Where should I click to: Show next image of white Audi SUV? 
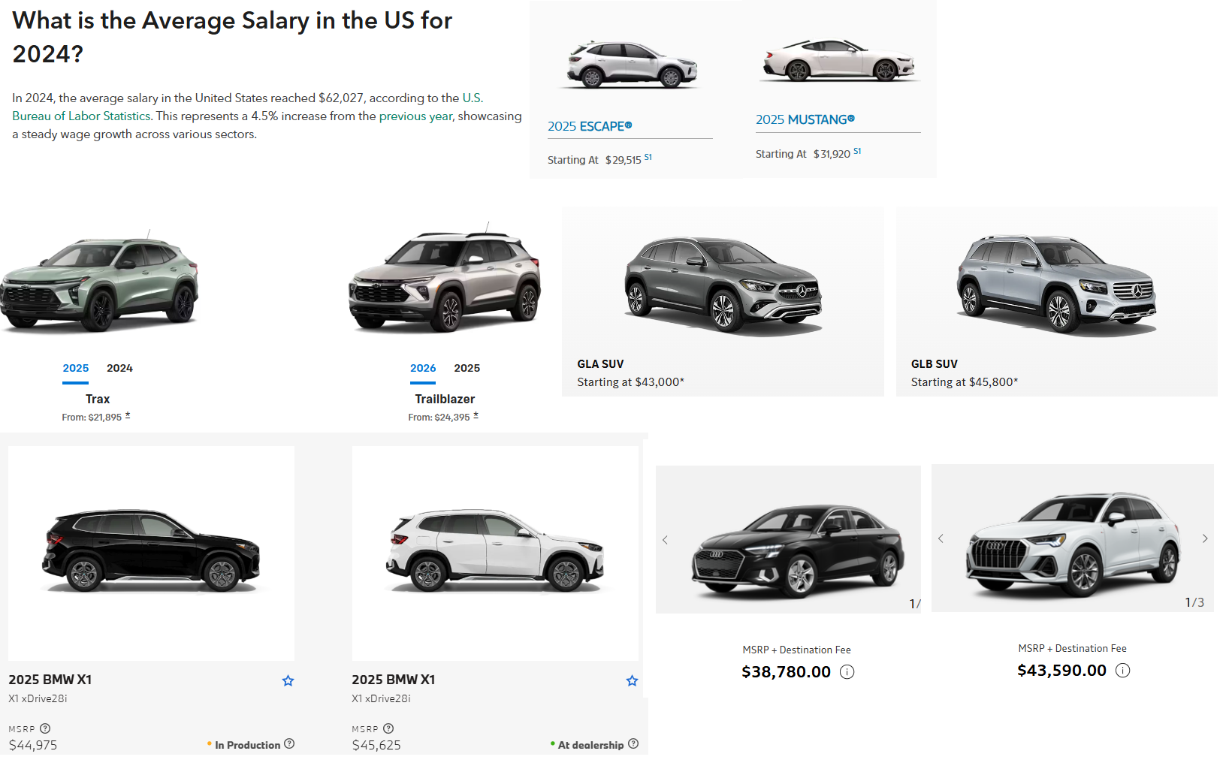point(1205,538)
